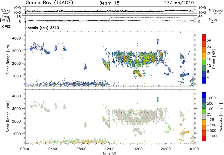This screenshot has width=224, height=155.
Task: Click the frequency step-down near 22:00 in Freq panel
Action: coord(180,19)
